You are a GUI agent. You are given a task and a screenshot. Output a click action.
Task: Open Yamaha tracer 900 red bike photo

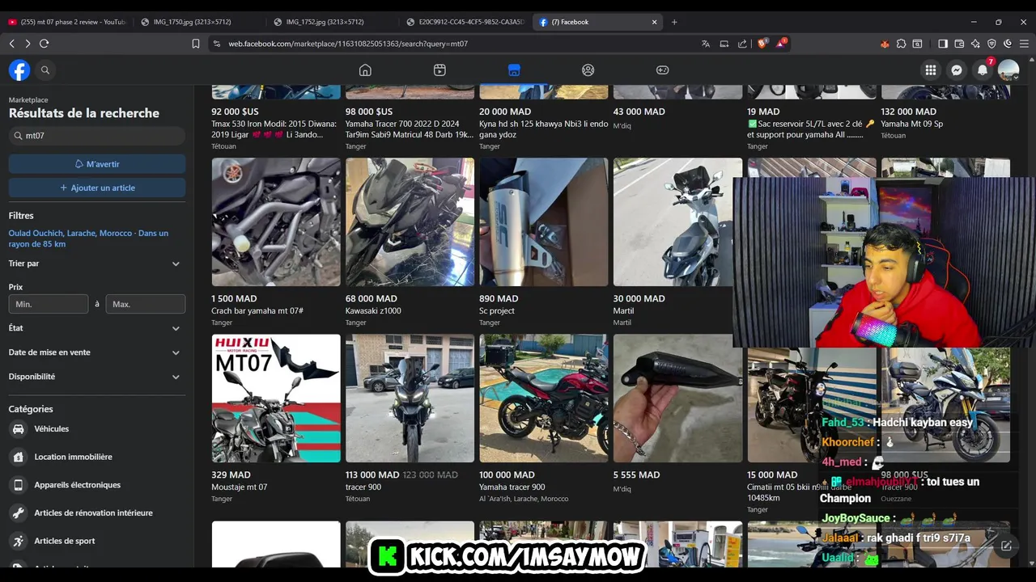[544, 399]
